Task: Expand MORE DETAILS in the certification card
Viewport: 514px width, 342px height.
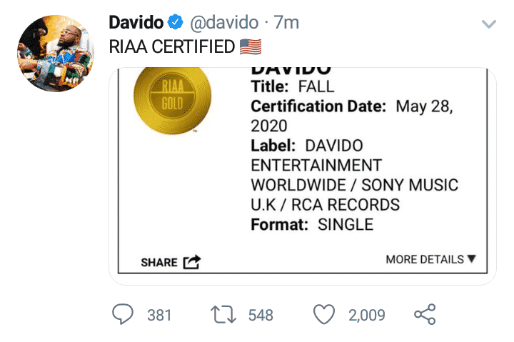Action: coord(430,259)
